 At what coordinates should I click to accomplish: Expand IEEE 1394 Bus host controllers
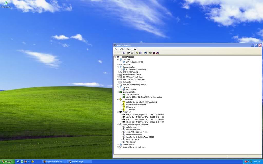(118, 80)
